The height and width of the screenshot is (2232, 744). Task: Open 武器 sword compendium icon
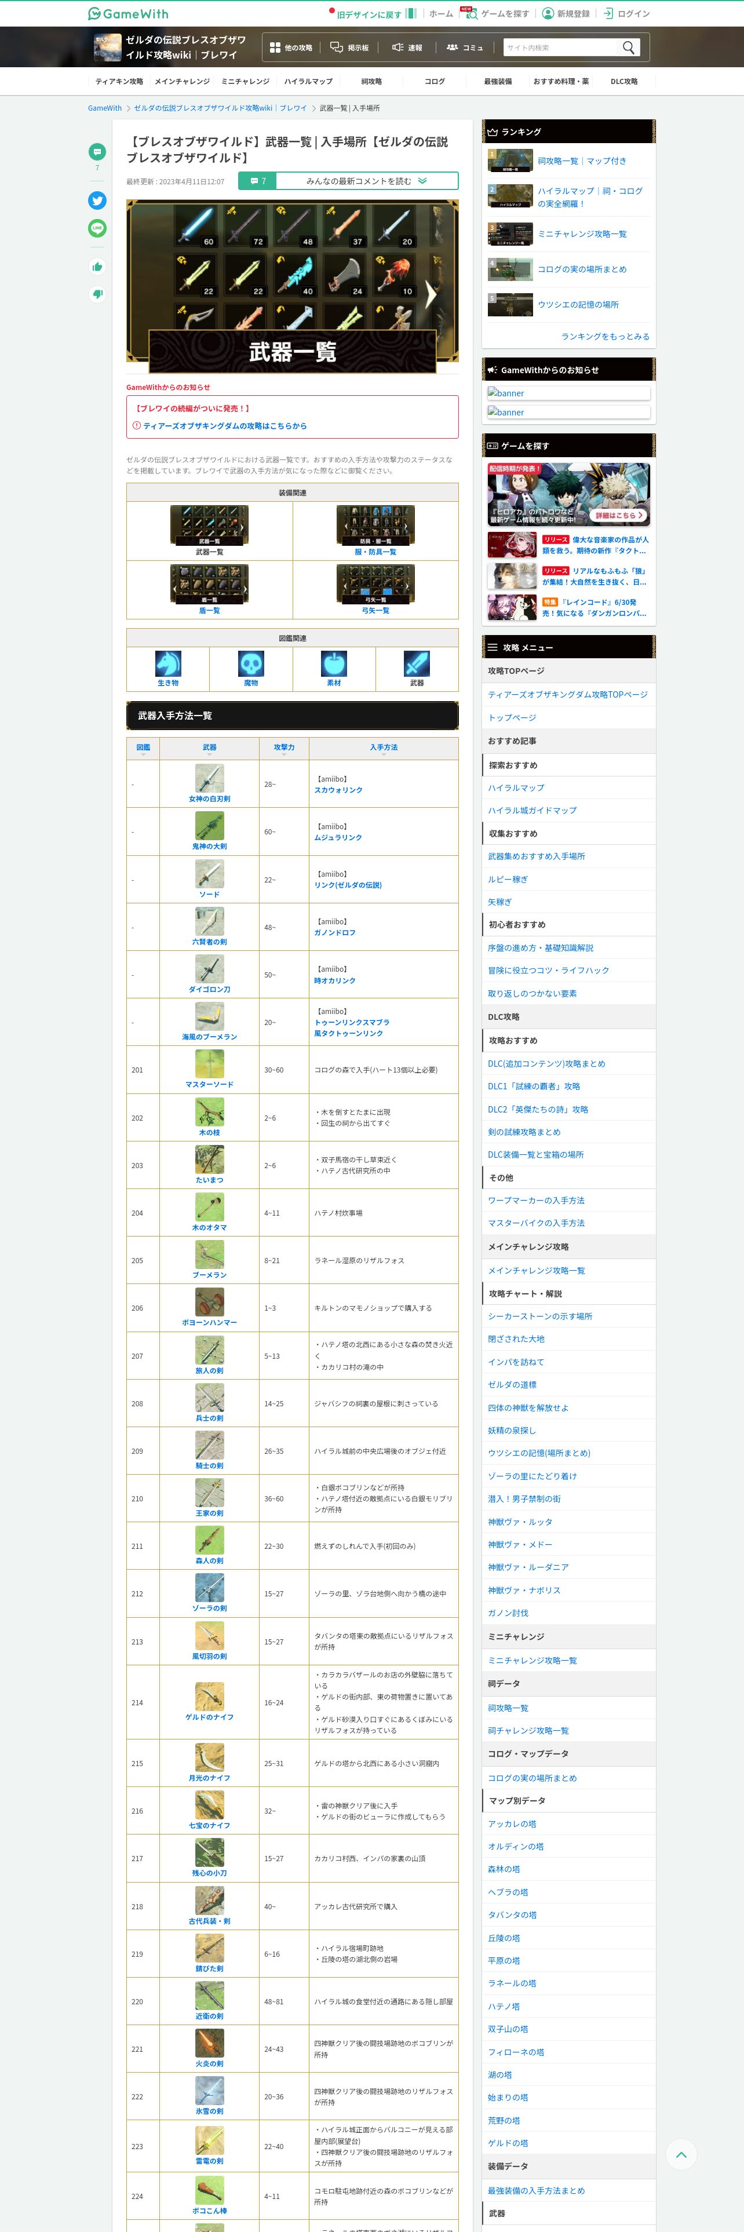(x=417, y=663)
